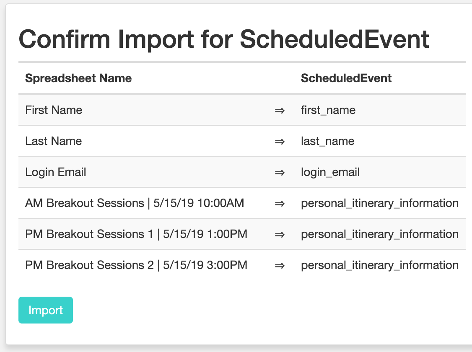The width and height of the screenshot is (472, 352).
Task: Click the ScheduledEvent column header
Action: tap(346, 78)
